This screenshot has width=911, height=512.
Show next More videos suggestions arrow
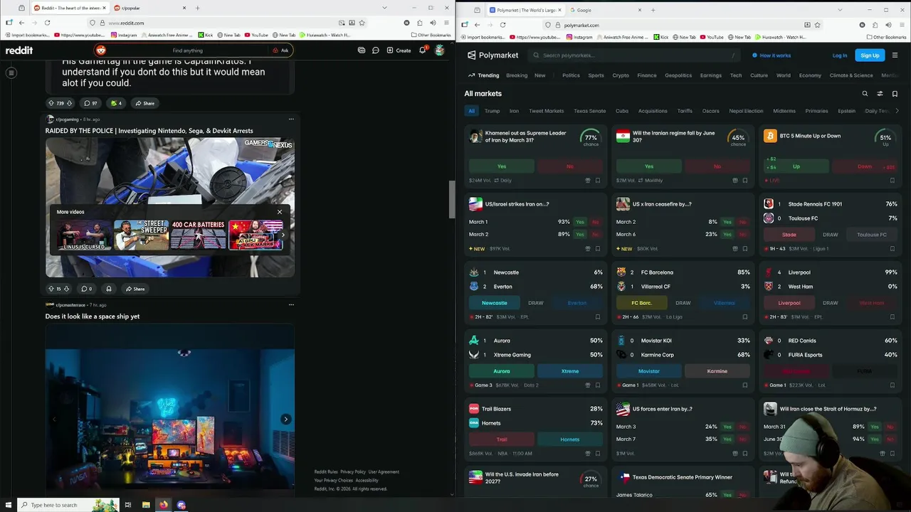(283, 235)
